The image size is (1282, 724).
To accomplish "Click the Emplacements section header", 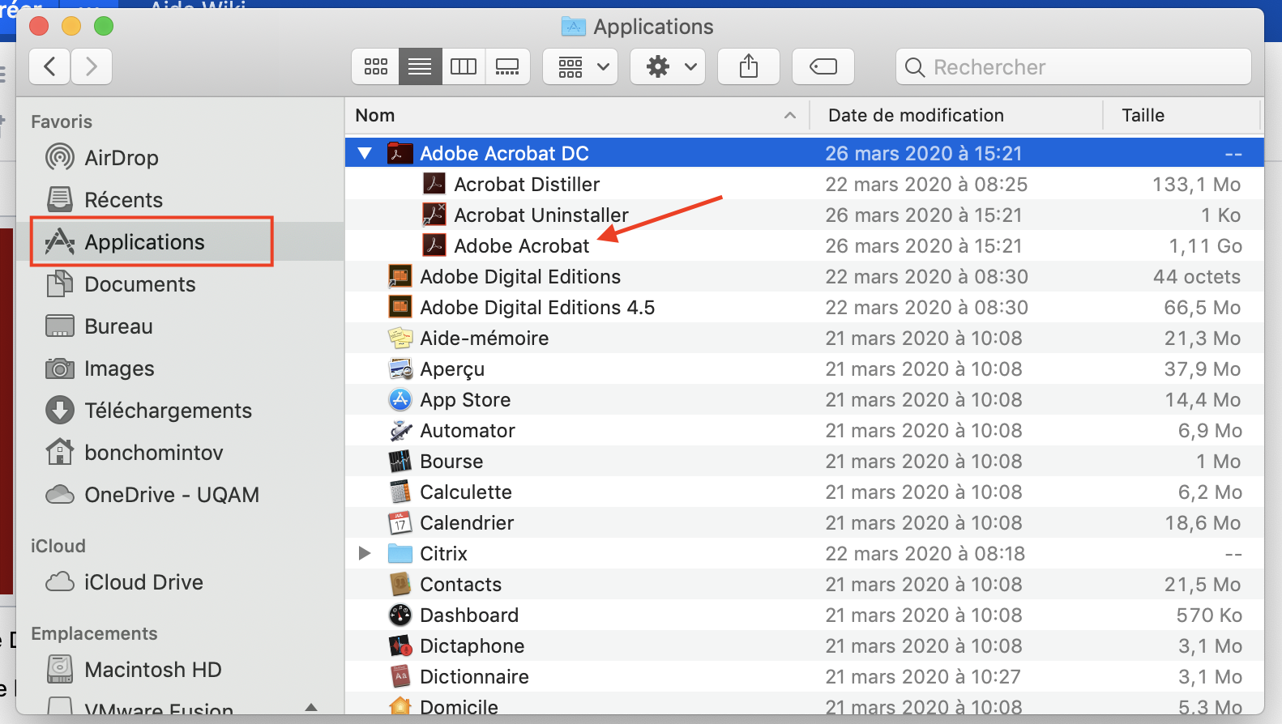I will [94, 633].
